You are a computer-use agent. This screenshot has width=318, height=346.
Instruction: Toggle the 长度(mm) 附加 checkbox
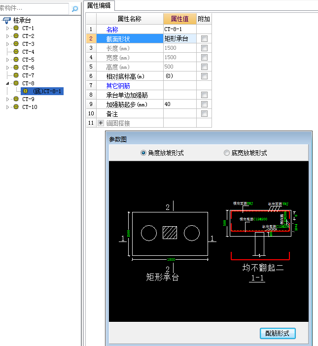204,48
